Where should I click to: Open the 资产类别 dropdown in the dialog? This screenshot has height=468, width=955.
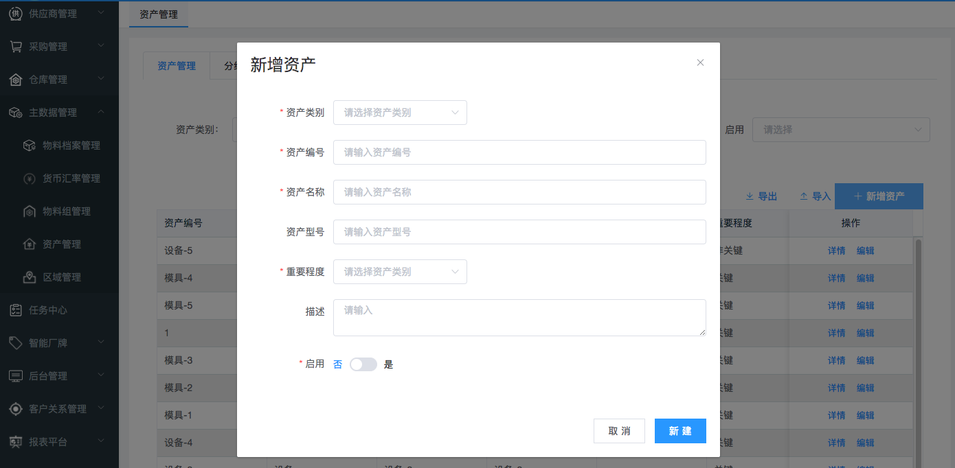(399, 113)
